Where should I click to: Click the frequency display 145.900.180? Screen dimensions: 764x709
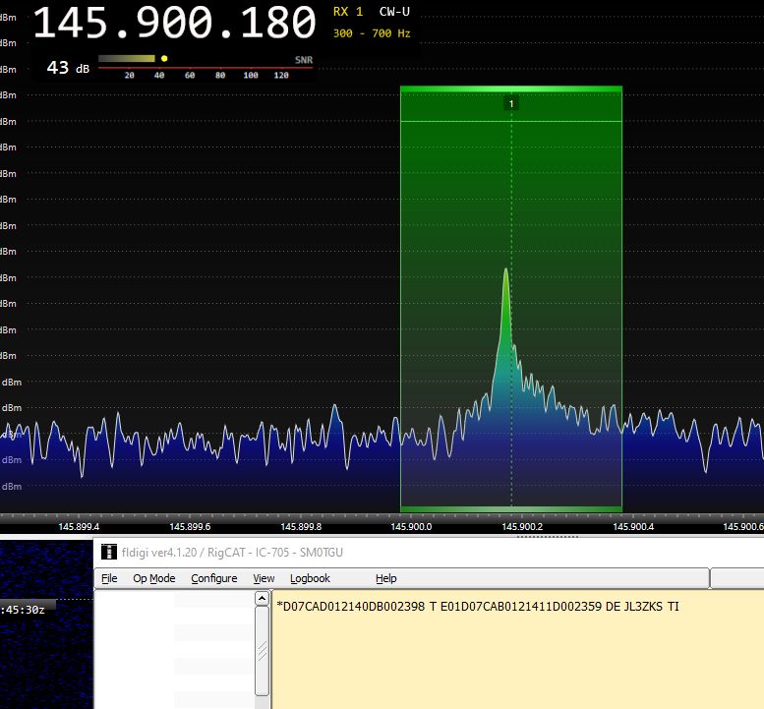(x=174, y=23)
